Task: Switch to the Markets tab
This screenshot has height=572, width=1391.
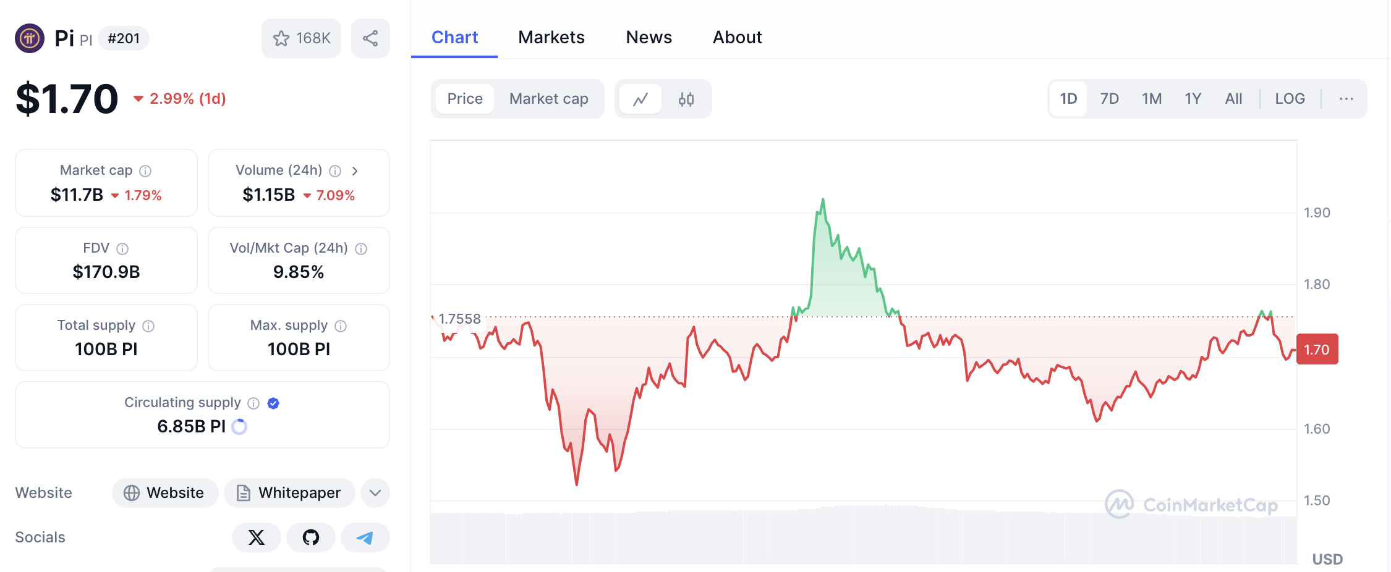Action: pyautogui.click(x=551, y=38)
